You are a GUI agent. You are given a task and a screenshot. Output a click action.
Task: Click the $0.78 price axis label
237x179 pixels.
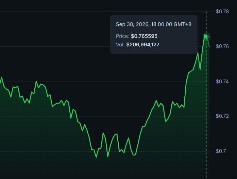pos(222,12)
